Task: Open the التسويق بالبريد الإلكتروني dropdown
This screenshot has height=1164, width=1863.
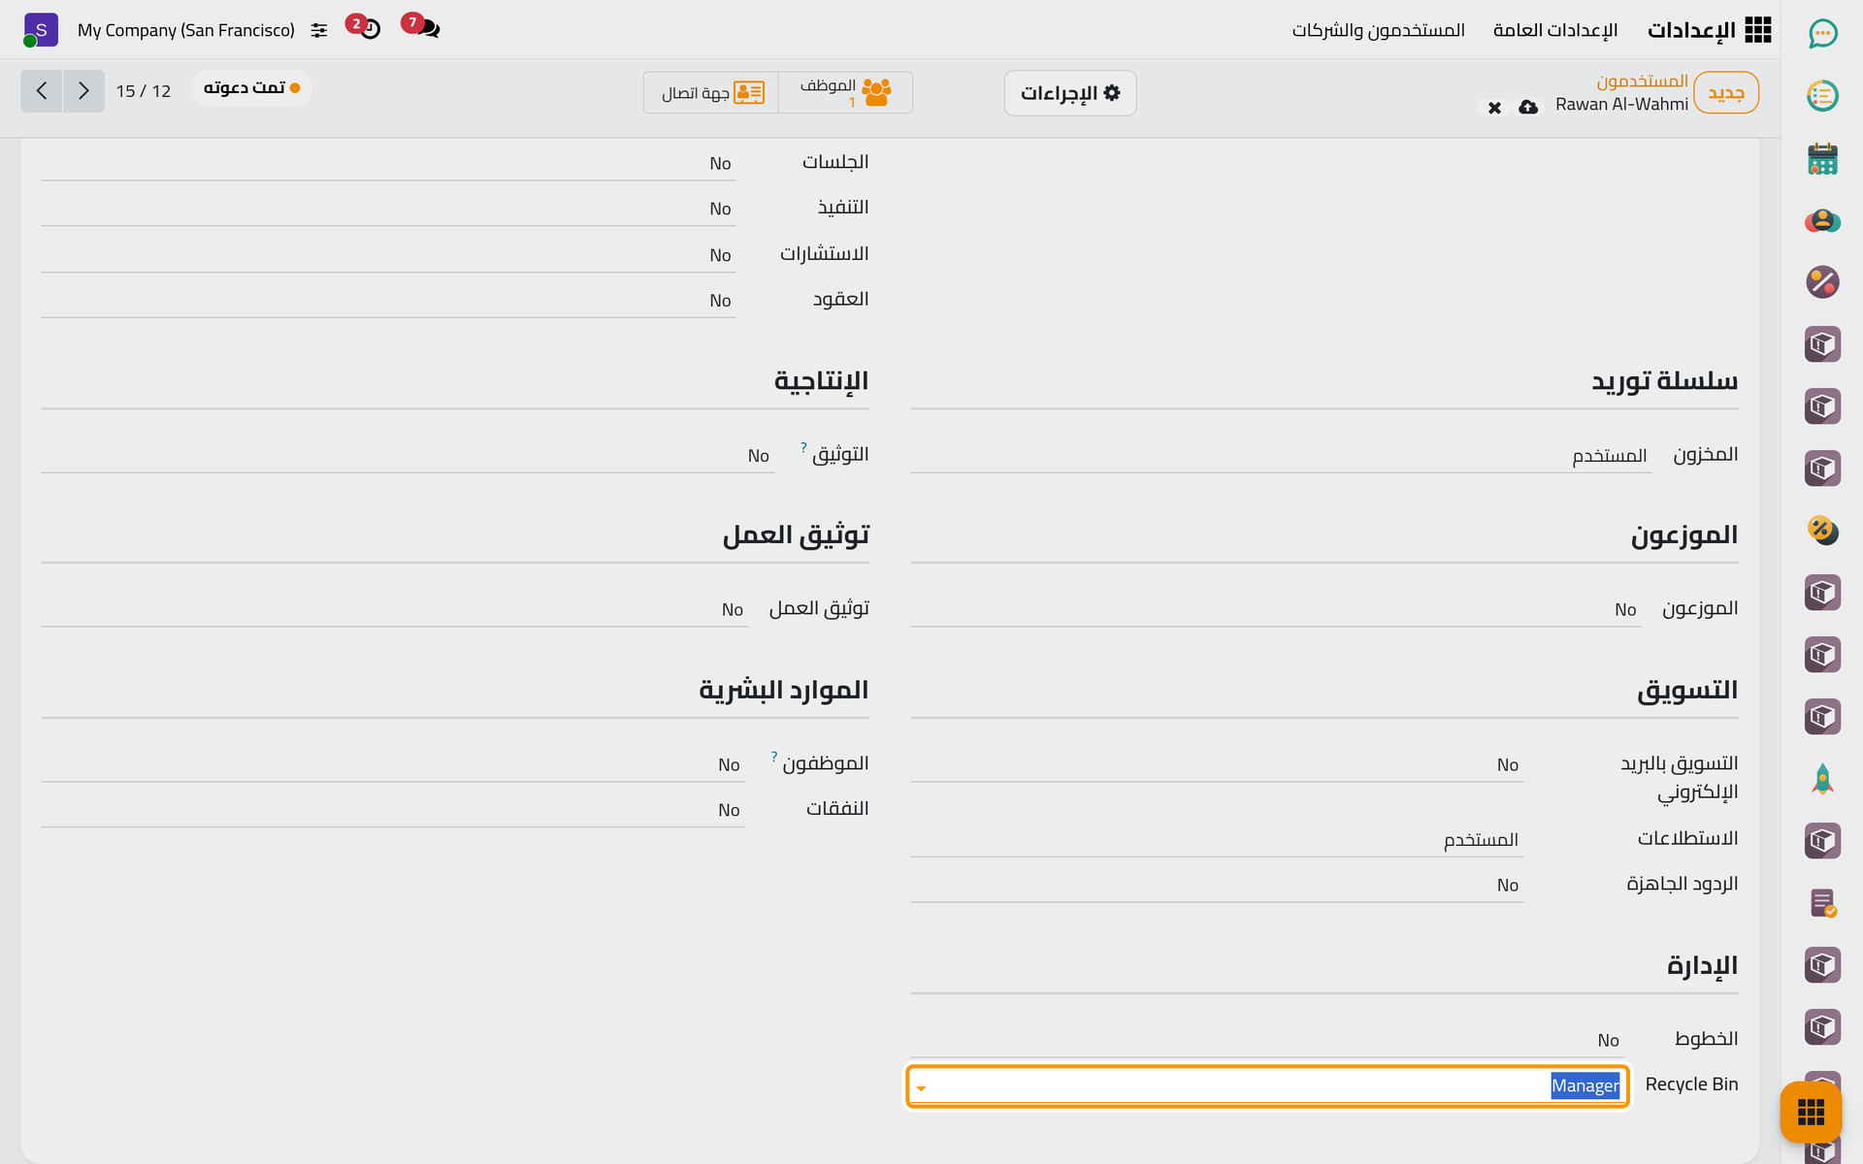Action: point(1217,764)
